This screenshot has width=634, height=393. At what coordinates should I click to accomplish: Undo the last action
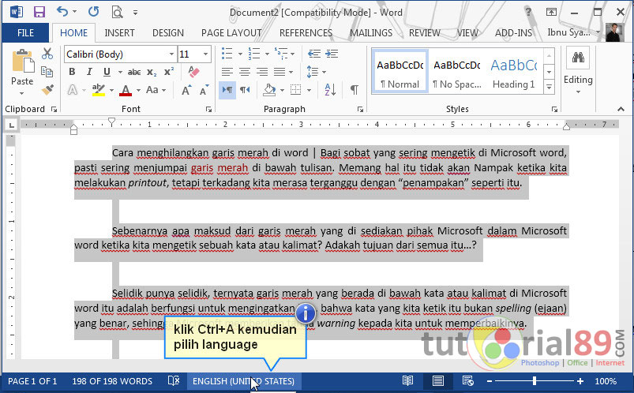tap(62, 11)
